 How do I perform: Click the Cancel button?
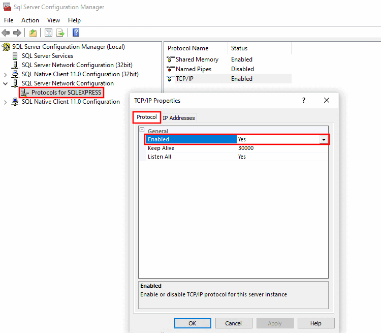coord(234,323)
